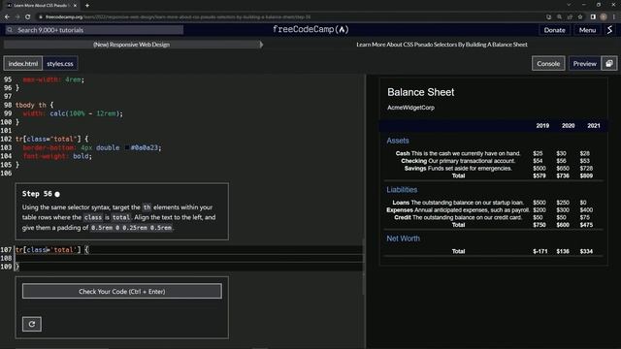Open a new browser tab with plus

tap(87, 6)
